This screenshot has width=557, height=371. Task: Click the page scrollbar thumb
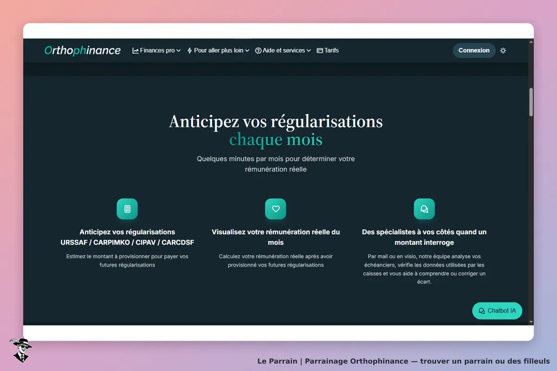point(531,102)
